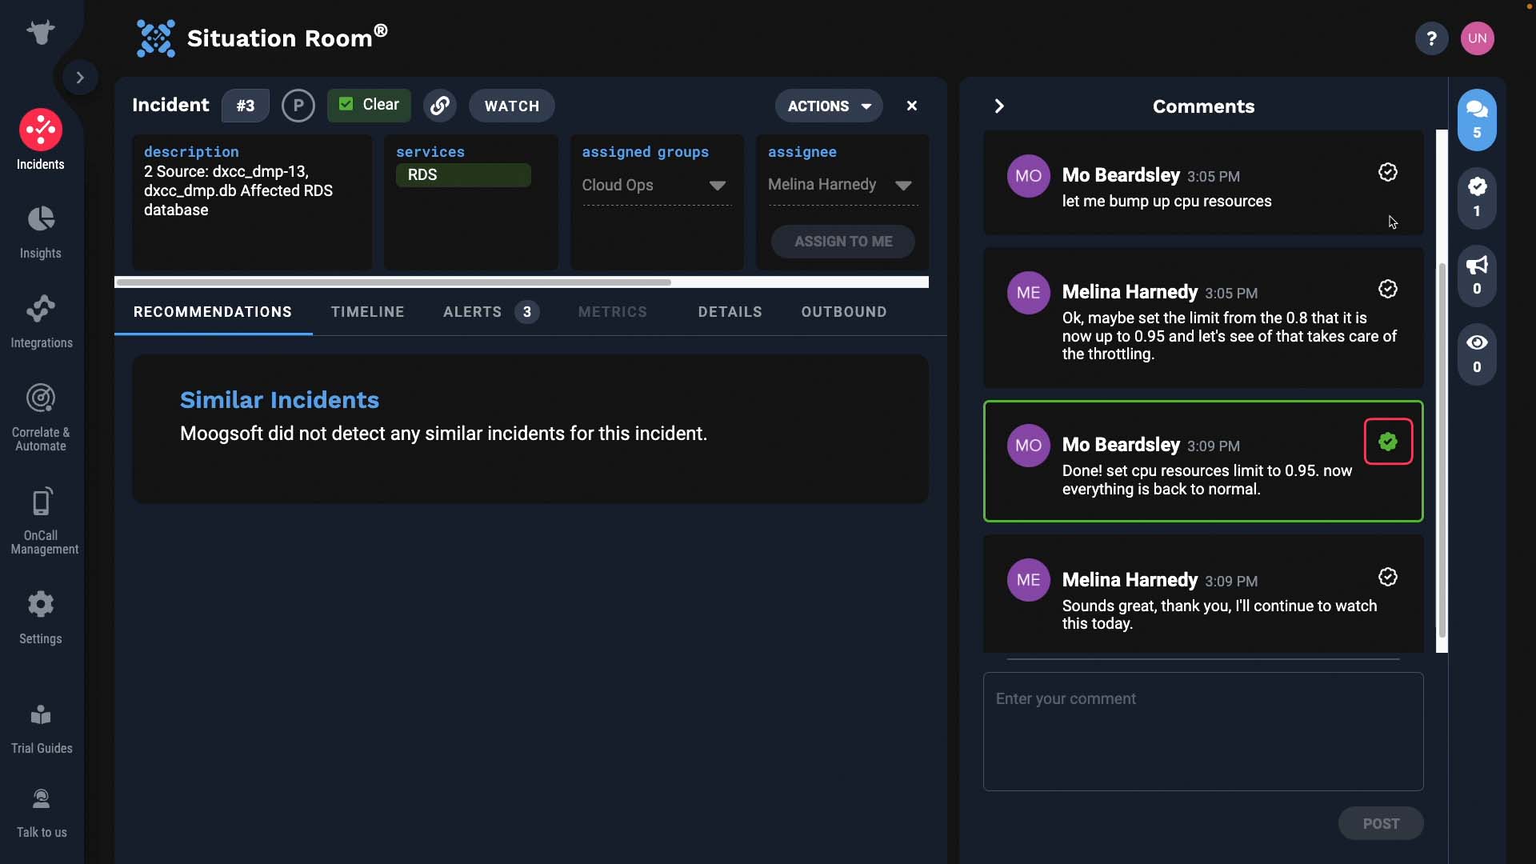Click the Comments panel heading
This screenshot has height=864, width=1536.
[1203, 106]
